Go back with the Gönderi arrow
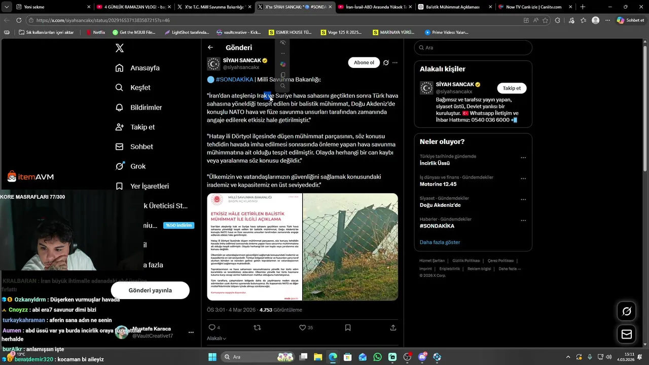Viewport: 649px width, 365px height. click(x=210, y=48)
